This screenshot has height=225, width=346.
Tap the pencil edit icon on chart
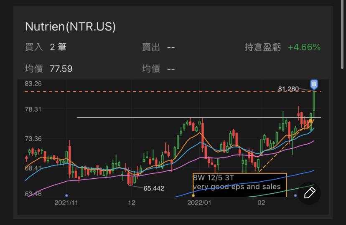pos(309,193)
